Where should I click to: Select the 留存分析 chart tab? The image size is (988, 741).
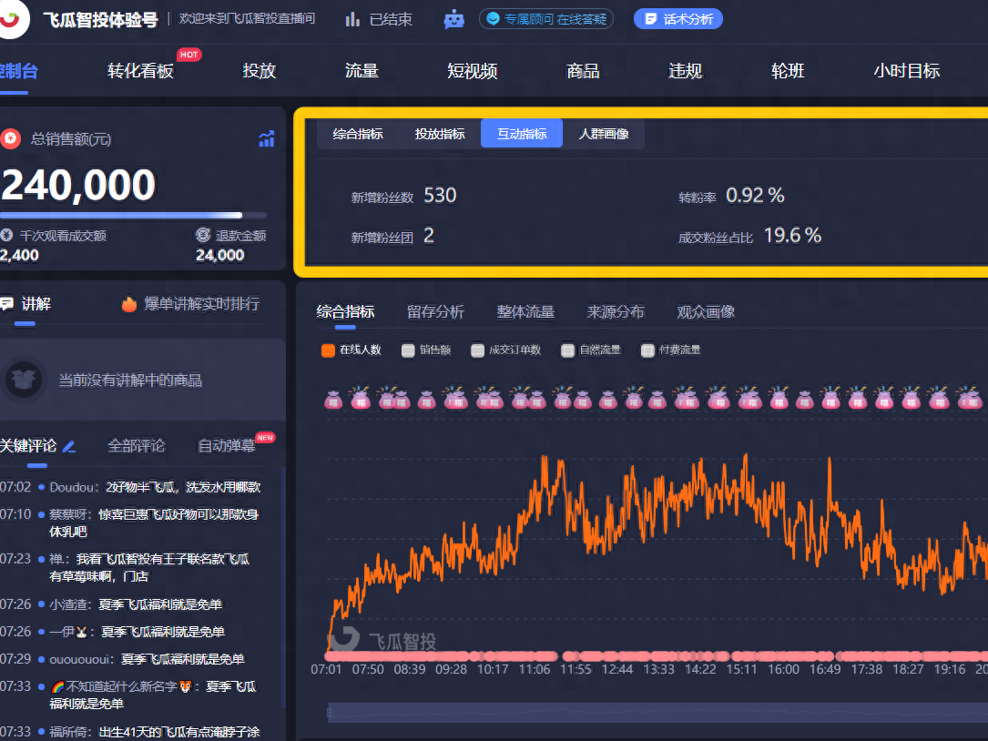[x=435, y=311]
